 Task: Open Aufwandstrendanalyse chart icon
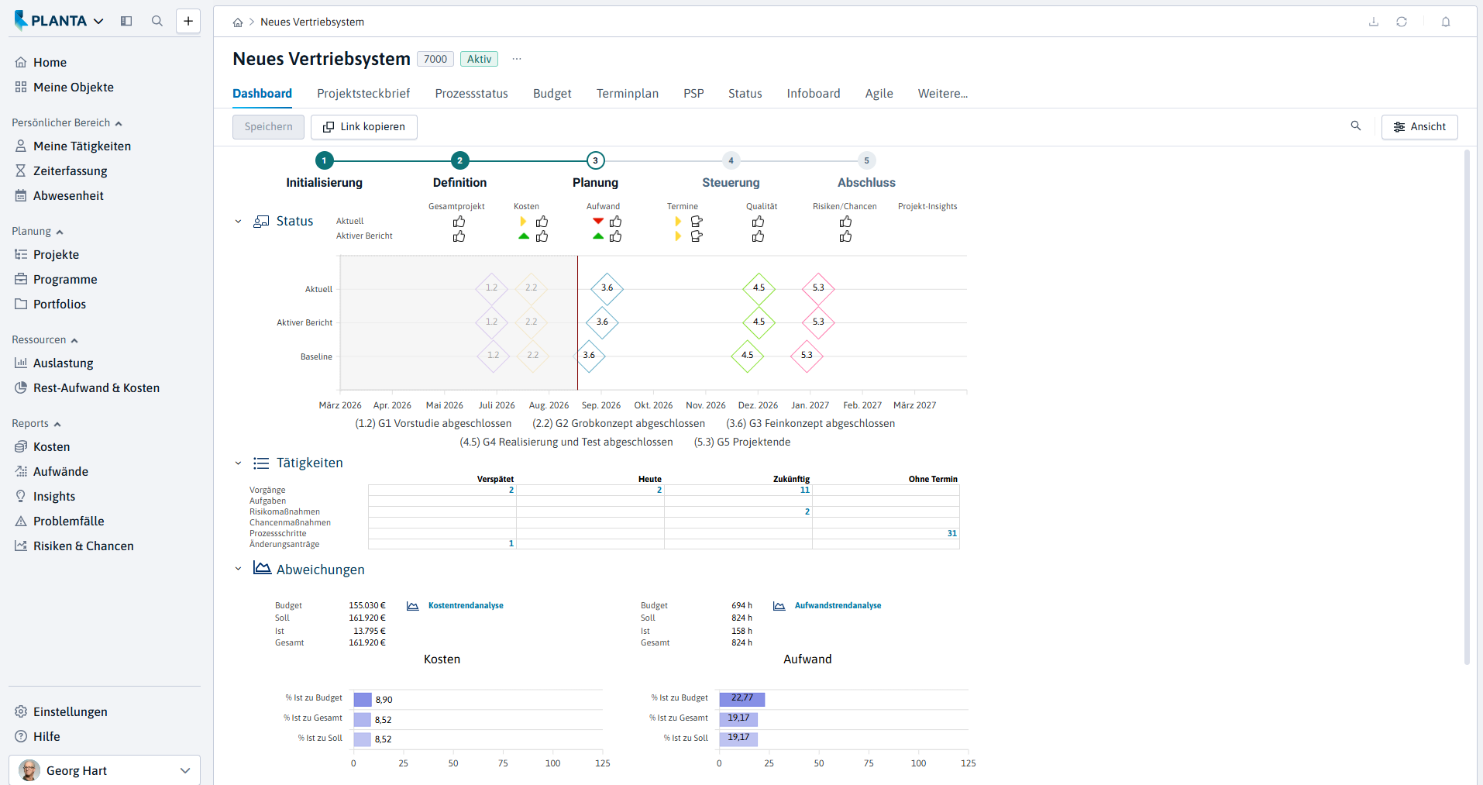[779, 606]
